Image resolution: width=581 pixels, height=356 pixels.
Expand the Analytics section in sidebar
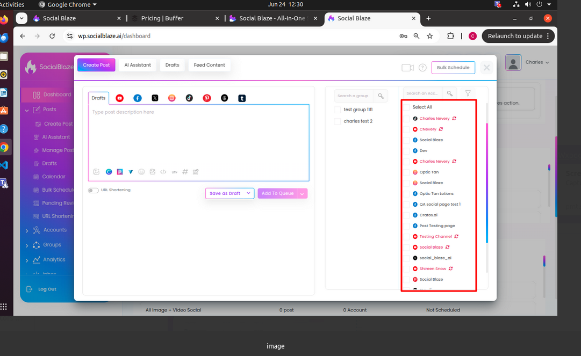click(27, 260)
